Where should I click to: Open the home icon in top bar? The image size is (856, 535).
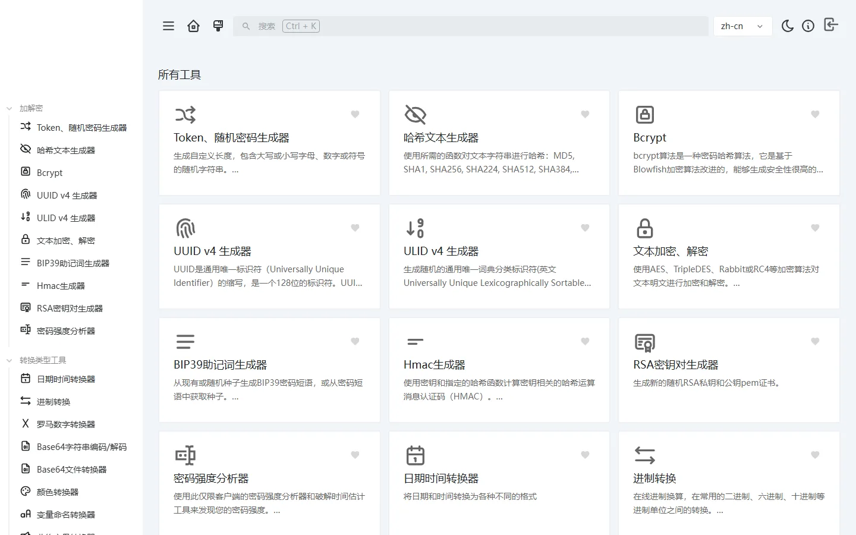tap(193, 26)
